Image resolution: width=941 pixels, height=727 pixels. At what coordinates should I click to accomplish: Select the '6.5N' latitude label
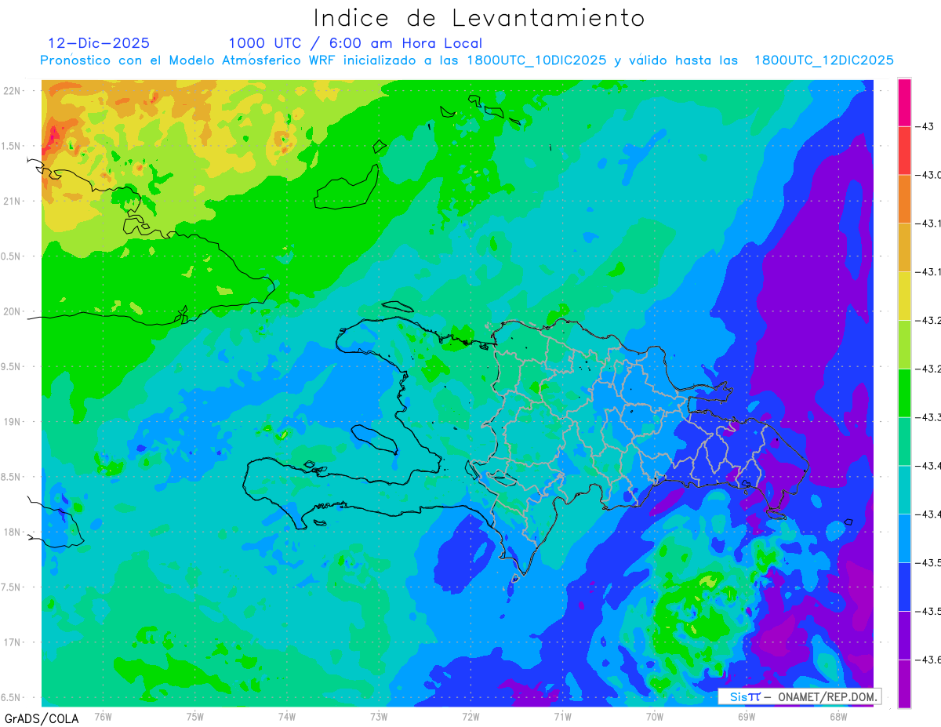pyautogui.click(x=12, y=698)
